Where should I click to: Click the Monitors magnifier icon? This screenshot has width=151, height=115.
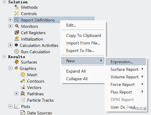coord(17,26)
